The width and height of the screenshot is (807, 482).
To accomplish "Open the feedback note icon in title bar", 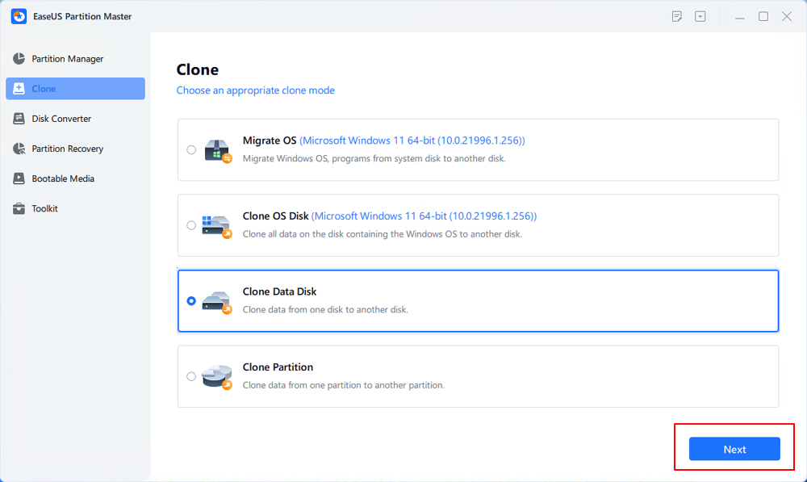I will coord(677,16).
